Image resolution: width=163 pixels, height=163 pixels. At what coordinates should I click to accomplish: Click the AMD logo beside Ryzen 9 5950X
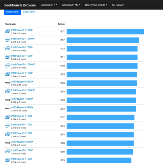(7, 83)
